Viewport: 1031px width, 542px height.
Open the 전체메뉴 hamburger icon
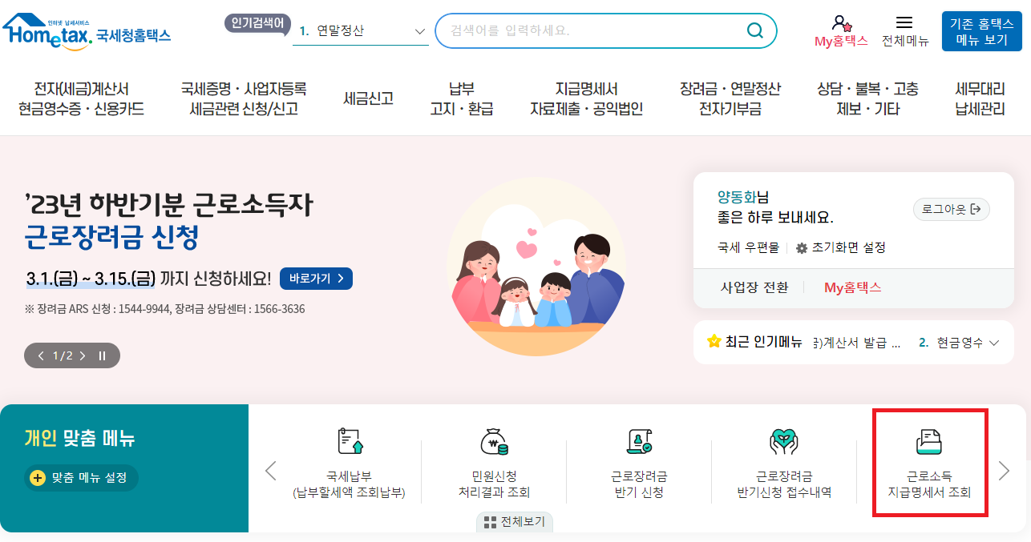tap(904, 23)
